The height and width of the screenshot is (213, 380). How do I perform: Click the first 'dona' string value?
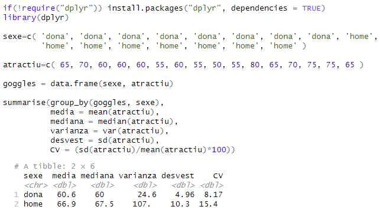[55, 37]
